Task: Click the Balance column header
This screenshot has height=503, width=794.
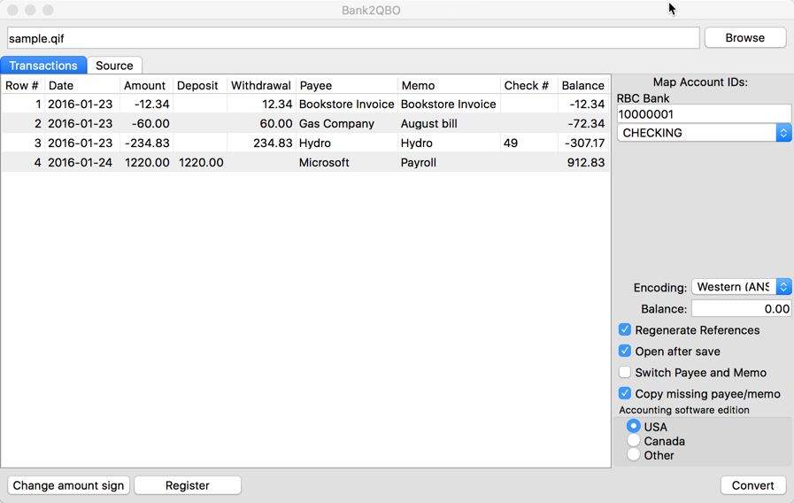Action: (582, 85)
